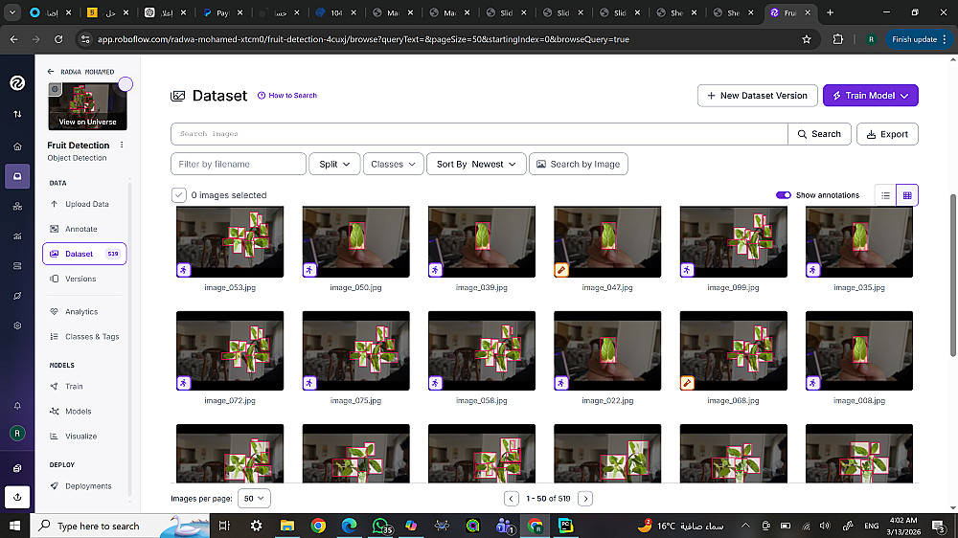
Task: Click annotation badge on image_068.jpg
Action: pos(687,383)
